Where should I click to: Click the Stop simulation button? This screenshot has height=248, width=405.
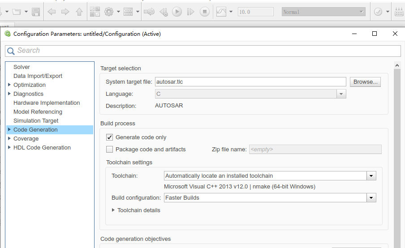tap(205, 12)
